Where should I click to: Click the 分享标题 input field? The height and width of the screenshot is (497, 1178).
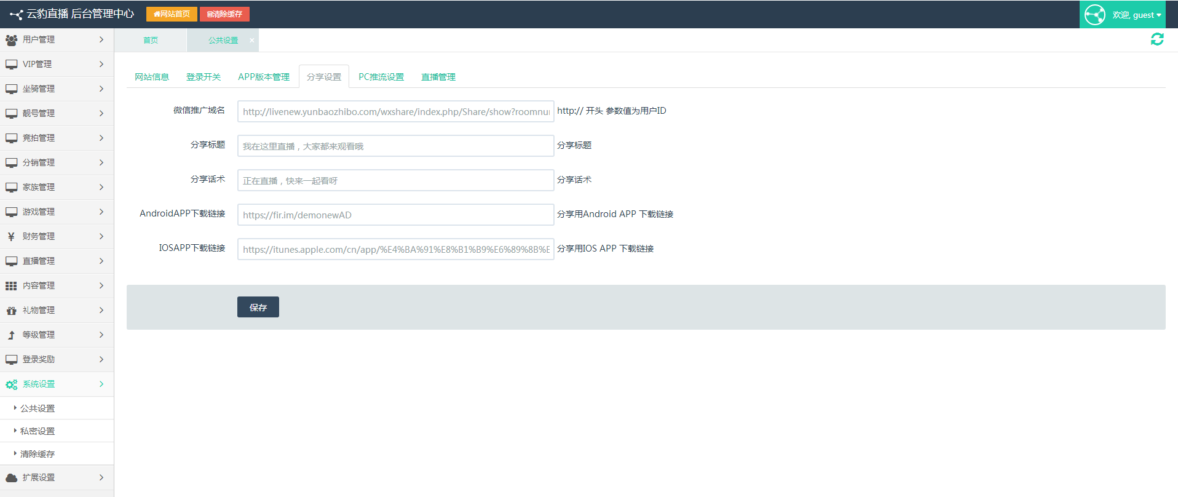point(396,146)
